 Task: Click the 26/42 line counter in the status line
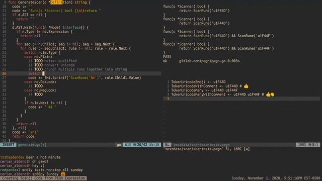click(142, 145)
